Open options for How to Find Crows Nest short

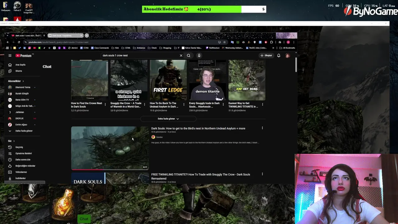coord(105,105)
